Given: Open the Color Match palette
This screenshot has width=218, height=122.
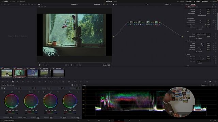Looking at the screenshot, I should pyautogui.click(x=7, y=82).
